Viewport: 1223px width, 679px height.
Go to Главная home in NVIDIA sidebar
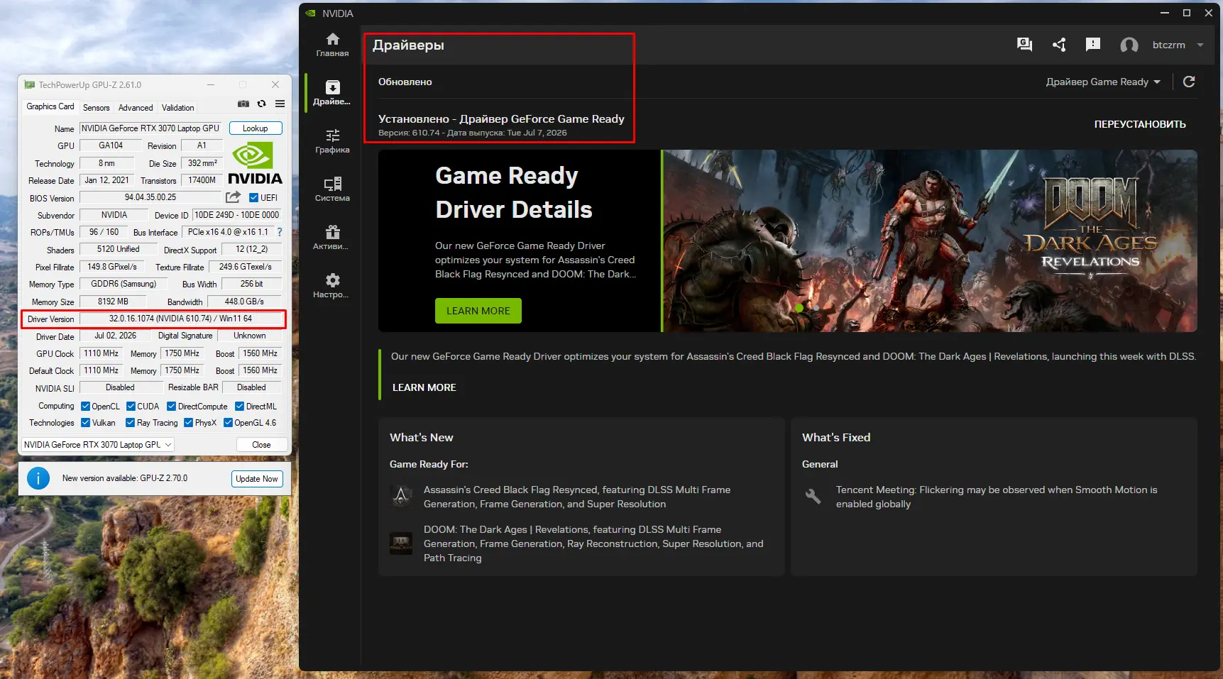[x=332, y=44]
